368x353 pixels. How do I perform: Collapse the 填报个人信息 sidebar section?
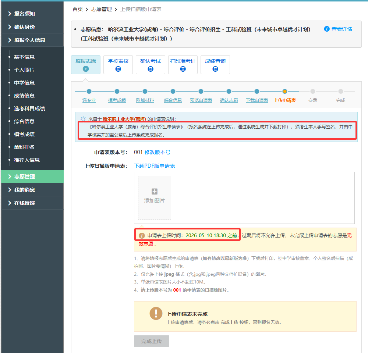pos(32,40)
